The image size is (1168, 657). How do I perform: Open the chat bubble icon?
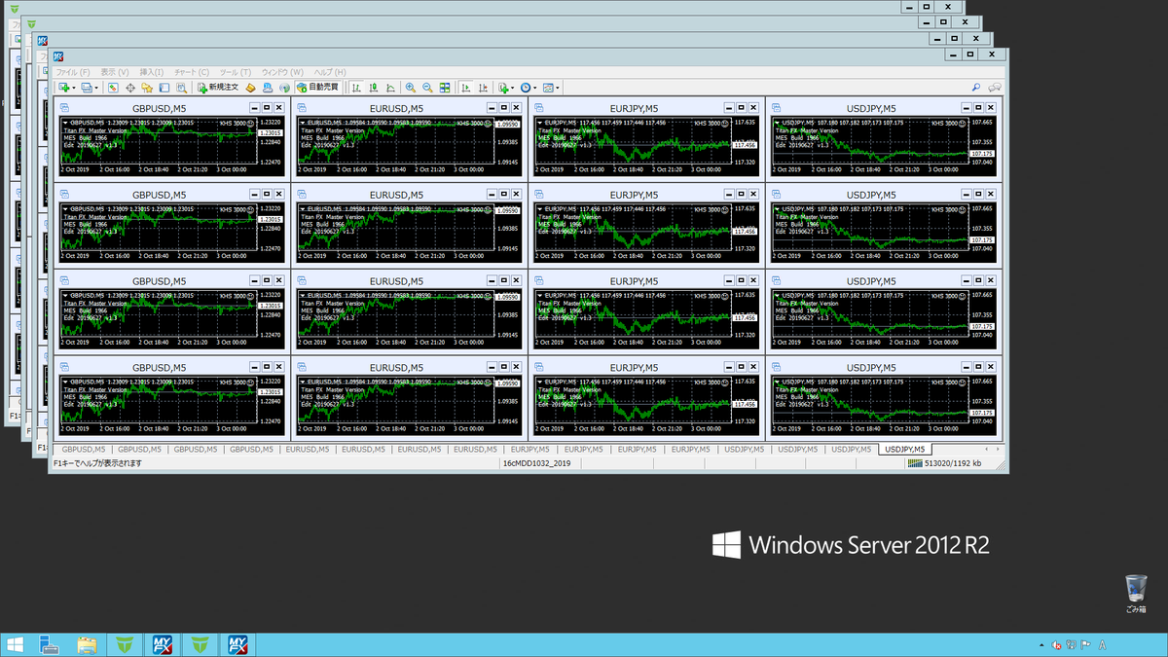[995, 88]
